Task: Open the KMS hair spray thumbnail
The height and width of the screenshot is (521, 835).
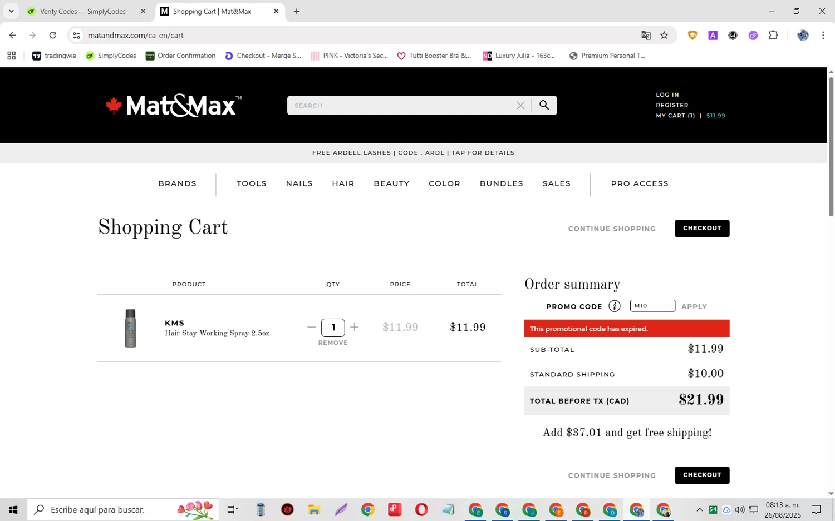Action: (130, 328)
